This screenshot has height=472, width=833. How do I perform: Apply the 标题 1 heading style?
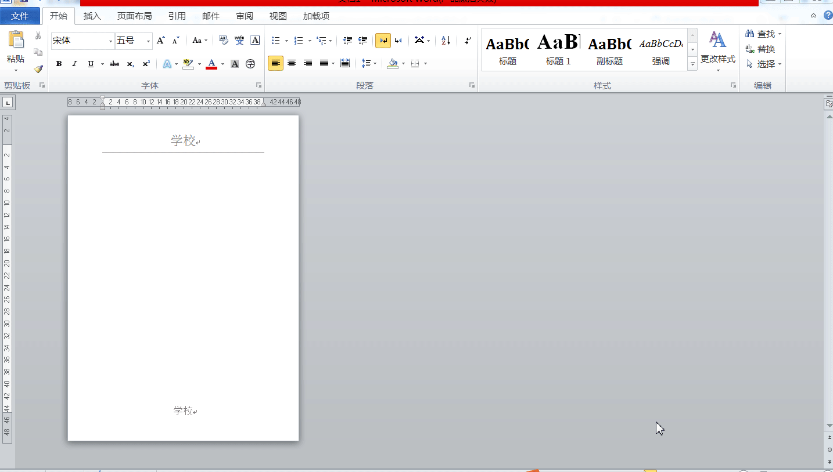click(558, 49)
